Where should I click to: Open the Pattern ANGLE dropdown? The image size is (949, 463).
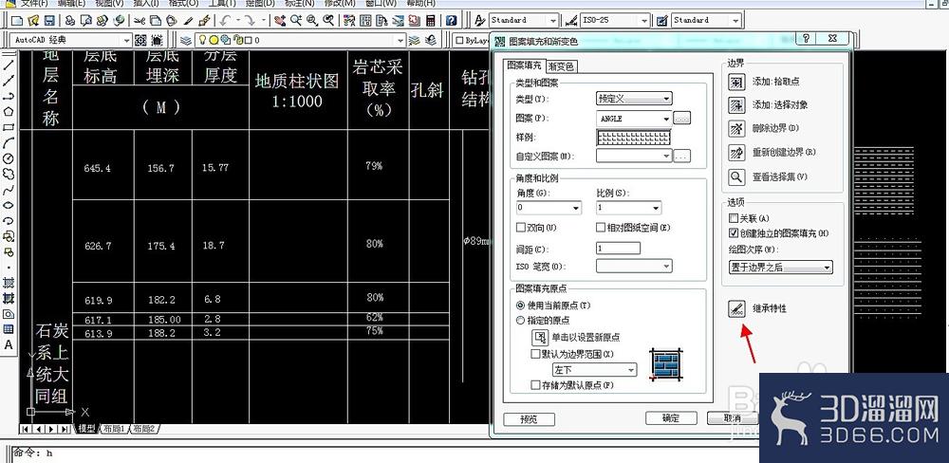point(634,119)
